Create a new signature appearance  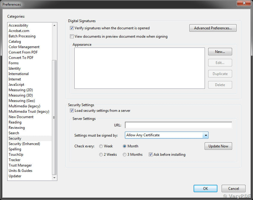[x=220, y=51]
